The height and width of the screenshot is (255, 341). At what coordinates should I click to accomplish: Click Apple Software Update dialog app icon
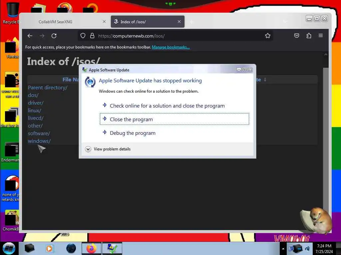pos(85,70)
